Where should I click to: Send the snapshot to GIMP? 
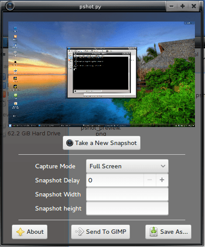[x=101, y=232]
